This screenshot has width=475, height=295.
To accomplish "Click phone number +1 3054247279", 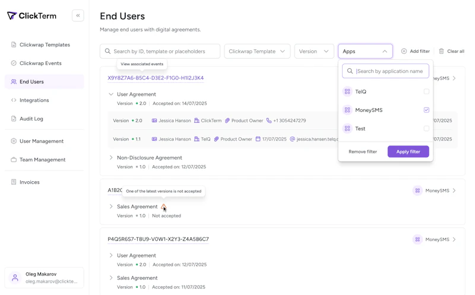I will pyautogui.click(x=289, y=121).
